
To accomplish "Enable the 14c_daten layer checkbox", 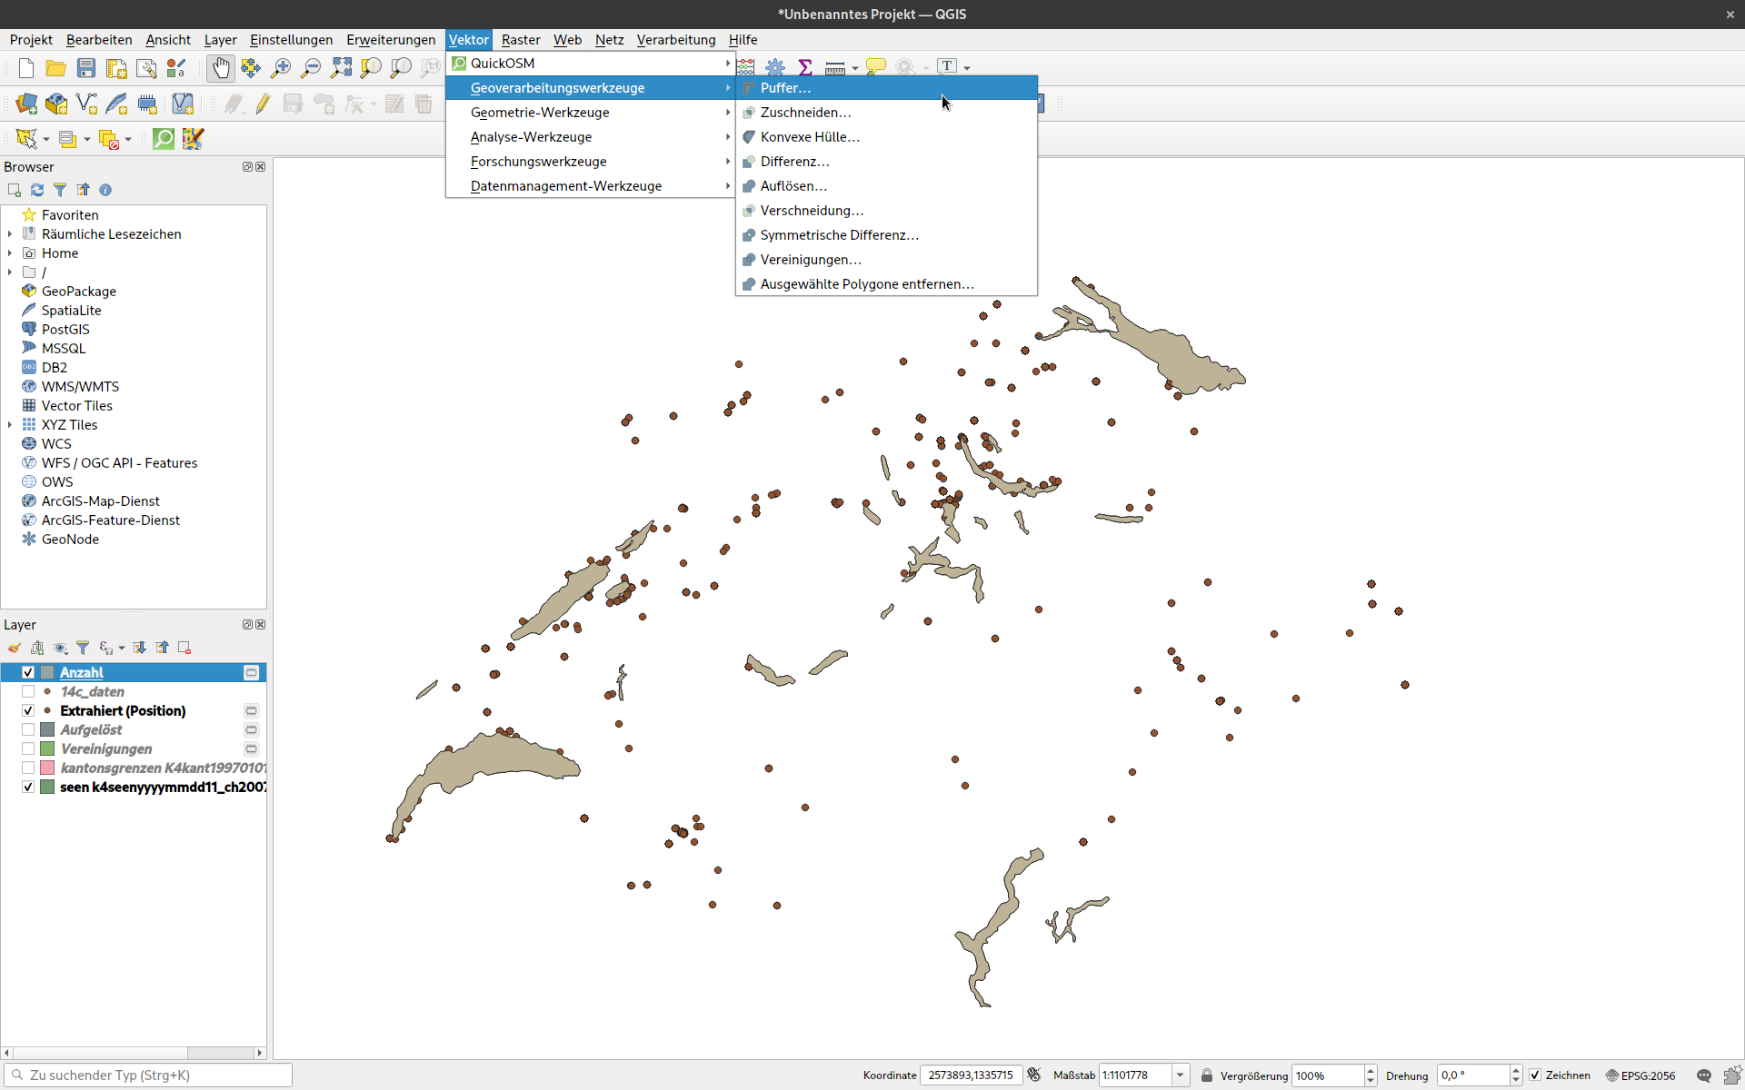I will click(28, 692).
